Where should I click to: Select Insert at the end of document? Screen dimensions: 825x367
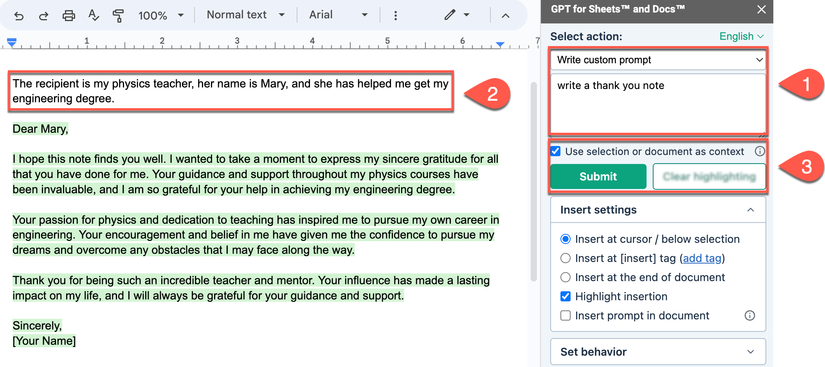566,277
